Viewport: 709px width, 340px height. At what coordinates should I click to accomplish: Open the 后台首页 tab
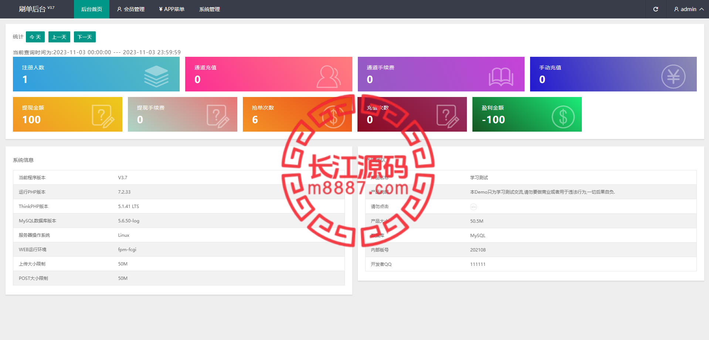pos(92,9)
